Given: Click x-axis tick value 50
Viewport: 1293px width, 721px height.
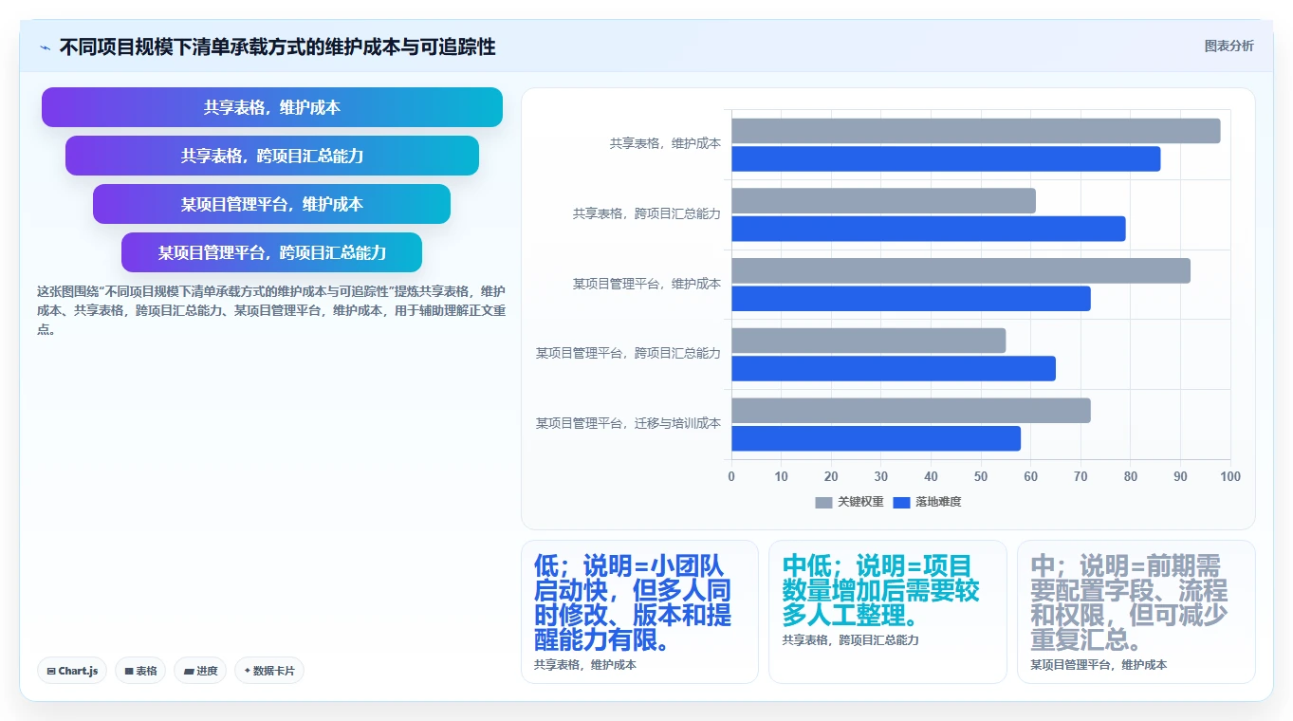Looking at the screenshot, I should 981,476.
